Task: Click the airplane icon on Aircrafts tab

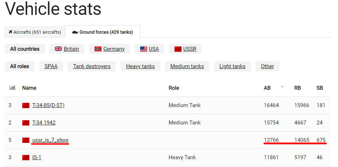Action: click(11, 32)
